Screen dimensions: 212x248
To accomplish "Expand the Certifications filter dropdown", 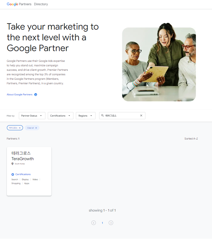I will pos(60,116).
